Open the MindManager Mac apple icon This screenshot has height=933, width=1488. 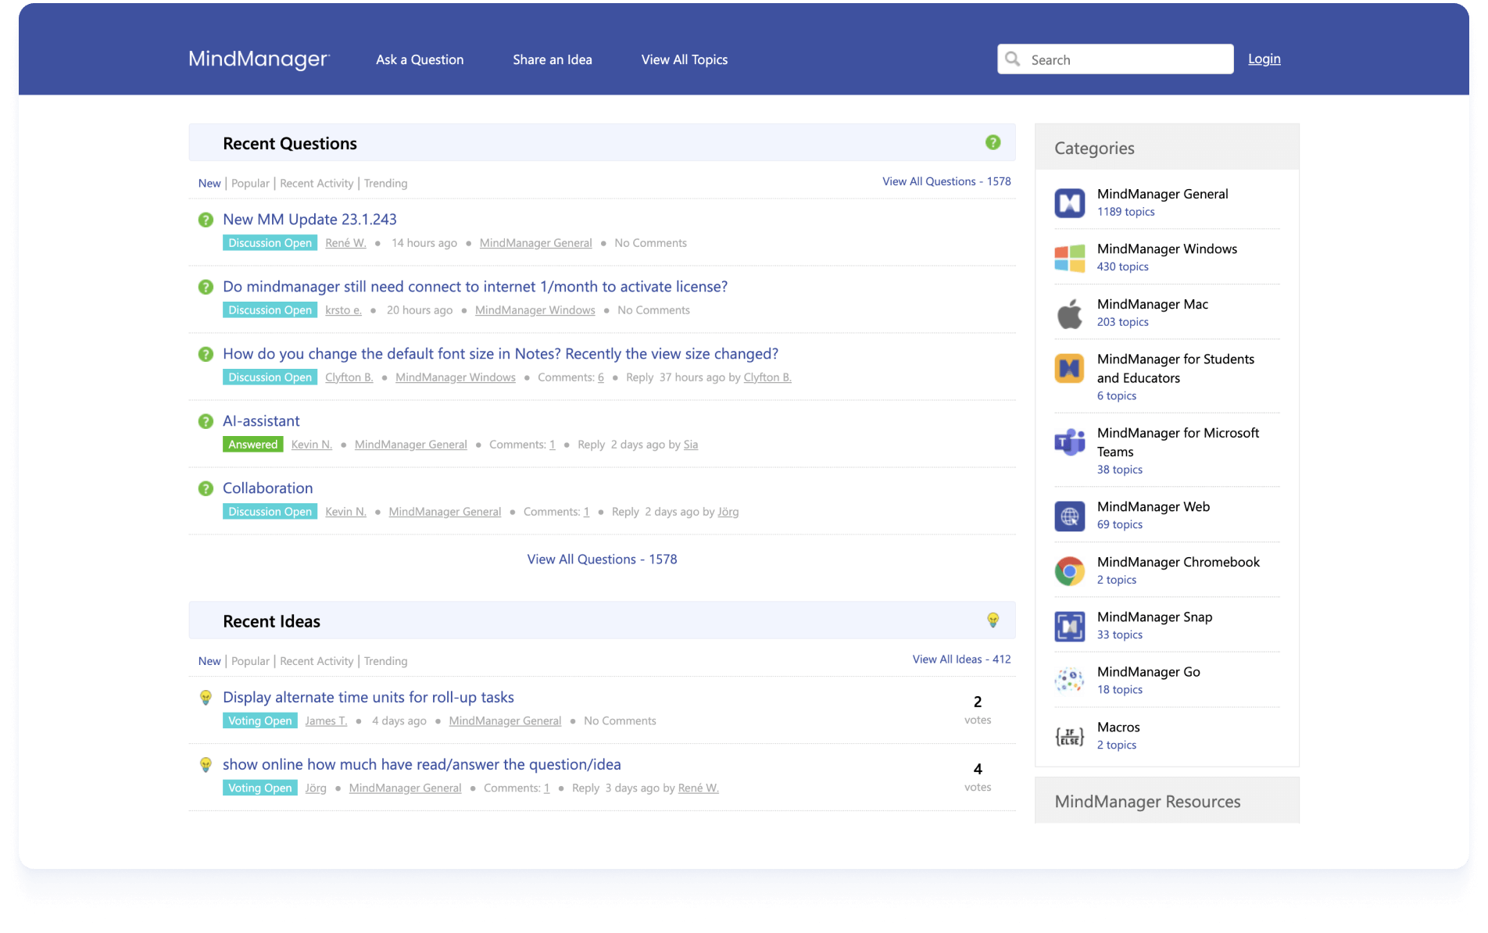(1069, 313)
